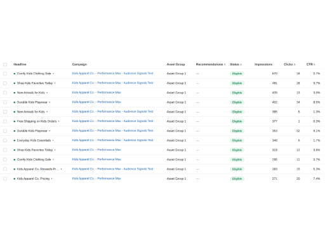
Task: Check the Kids Apparel Co. Pricing row
Action: point(5,179)
